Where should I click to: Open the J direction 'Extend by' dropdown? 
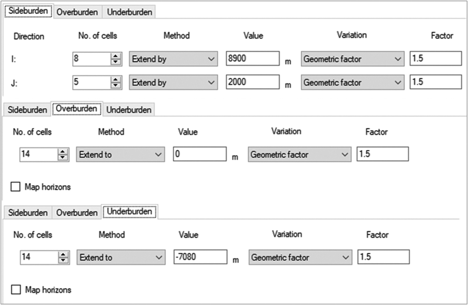click(173, 82)
